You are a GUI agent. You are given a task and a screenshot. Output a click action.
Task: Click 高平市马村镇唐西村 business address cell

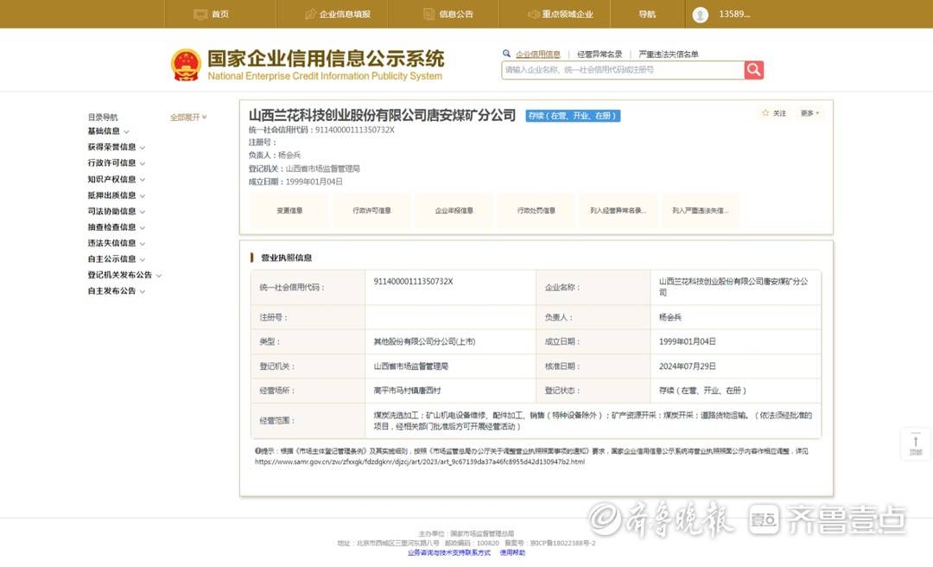pos(407,391)
